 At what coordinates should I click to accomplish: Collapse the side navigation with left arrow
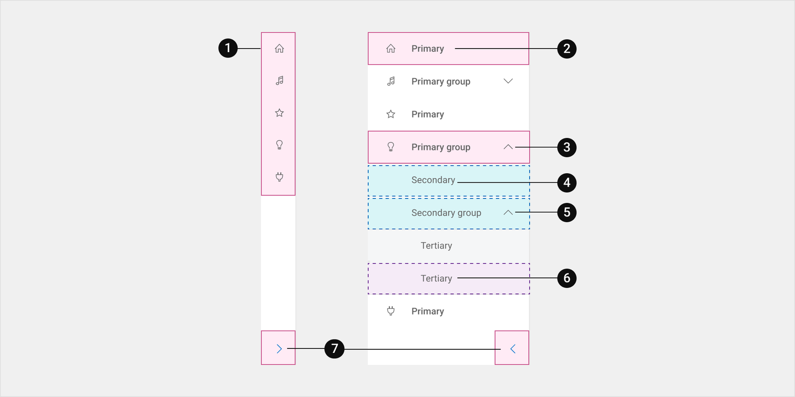click(x=512, y=348)
